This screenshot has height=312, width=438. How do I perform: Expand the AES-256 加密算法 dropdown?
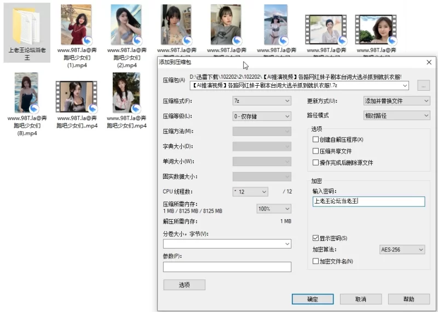click(x=402, y=250)
